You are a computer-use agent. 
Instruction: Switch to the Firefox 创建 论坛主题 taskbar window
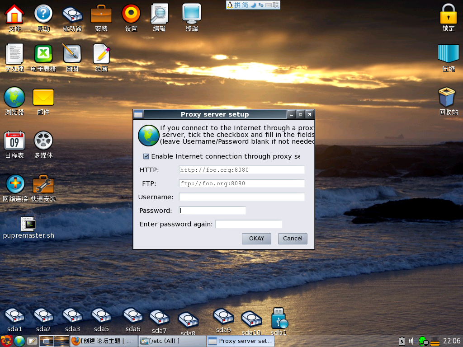[104, 341]
